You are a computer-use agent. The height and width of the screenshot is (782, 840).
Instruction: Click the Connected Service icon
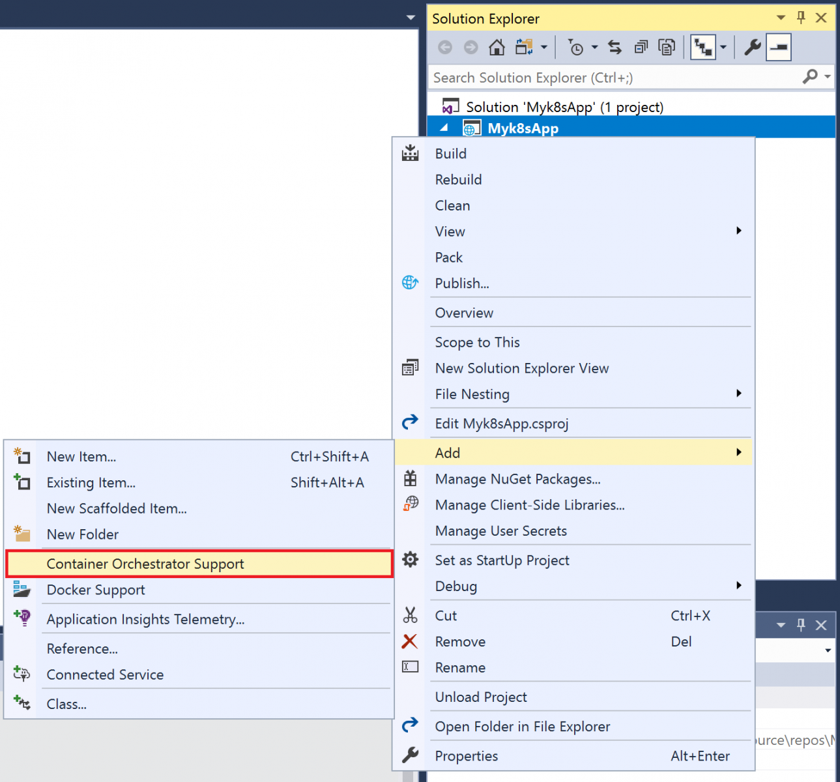click(22, 674)
